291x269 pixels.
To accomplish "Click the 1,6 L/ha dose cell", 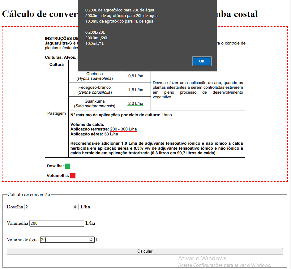I will click(x=136, y=90).
